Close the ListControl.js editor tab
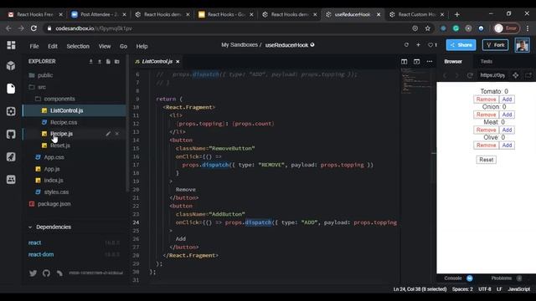The width and height of the screenshot is (536, 301). (178, 61)
